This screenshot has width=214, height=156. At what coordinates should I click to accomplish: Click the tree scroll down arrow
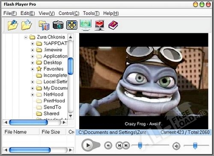coord(71,116)
